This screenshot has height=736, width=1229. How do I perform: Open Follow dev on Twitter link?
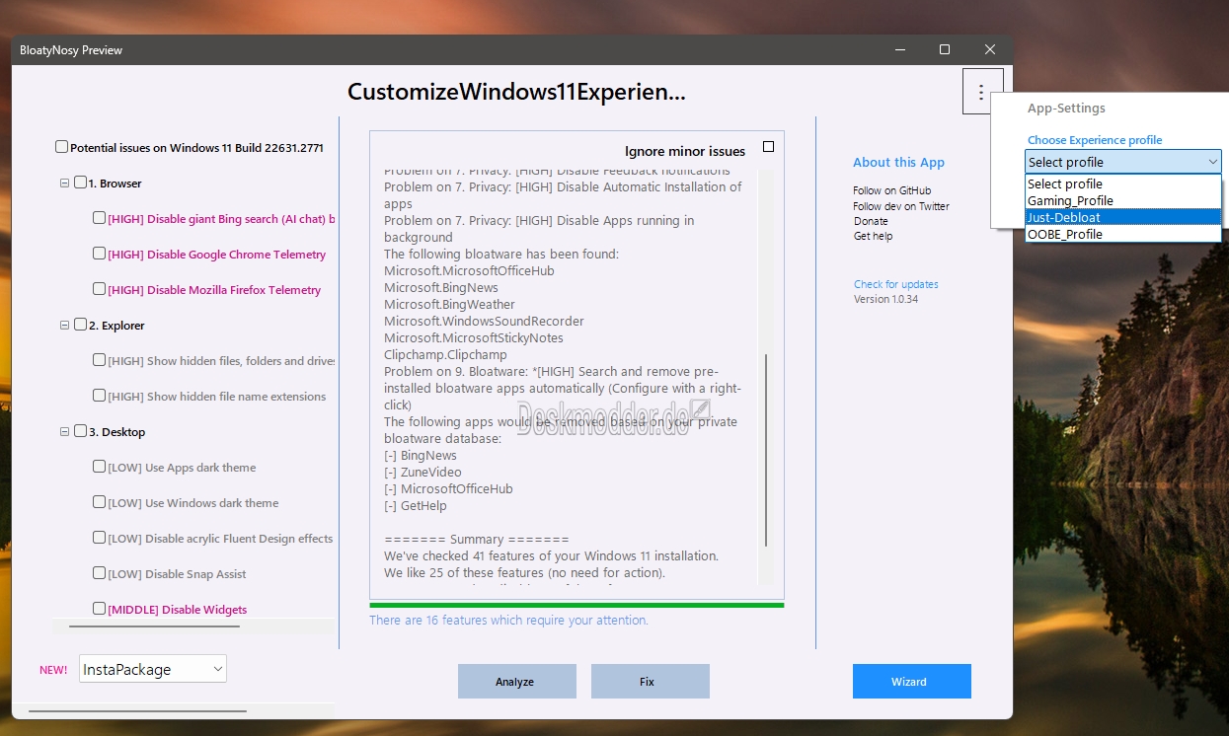click(901, 206)
